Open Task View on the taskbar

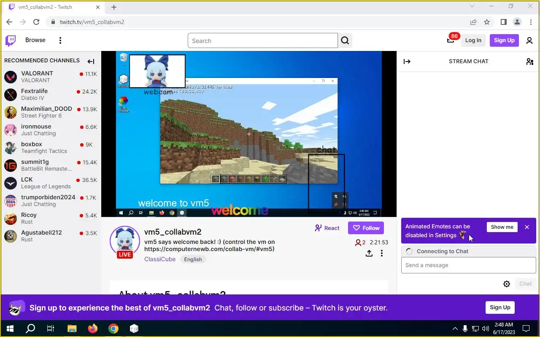[x=51, y=329]
